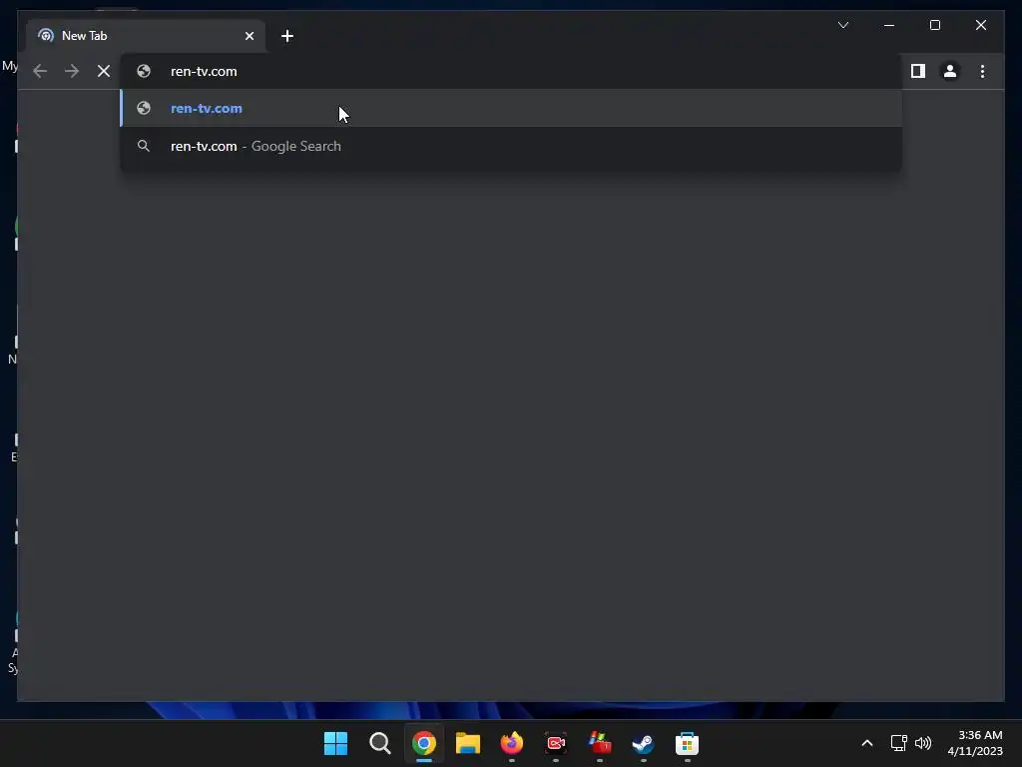Screen dimensions: 1022x767
Task: Open the clock showing 3:36 AM
Action: (x=975, y=743)
